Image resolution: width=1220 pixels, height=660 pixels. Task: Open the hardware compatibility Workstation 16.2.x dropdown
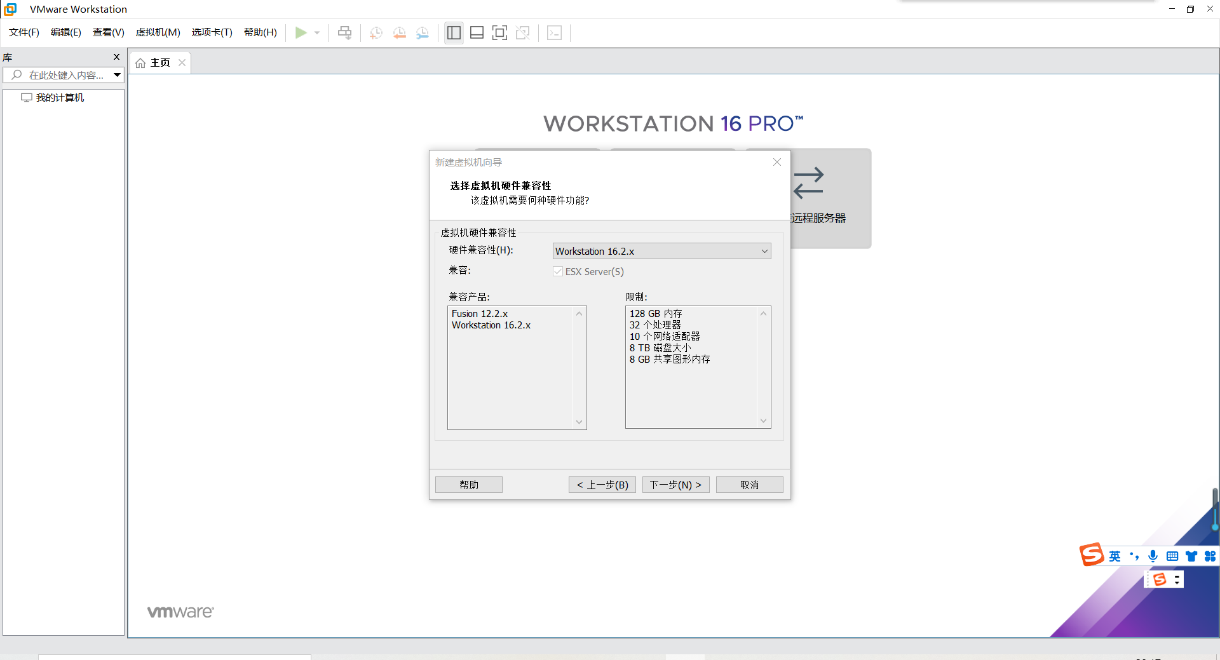[x=661, y=251]
